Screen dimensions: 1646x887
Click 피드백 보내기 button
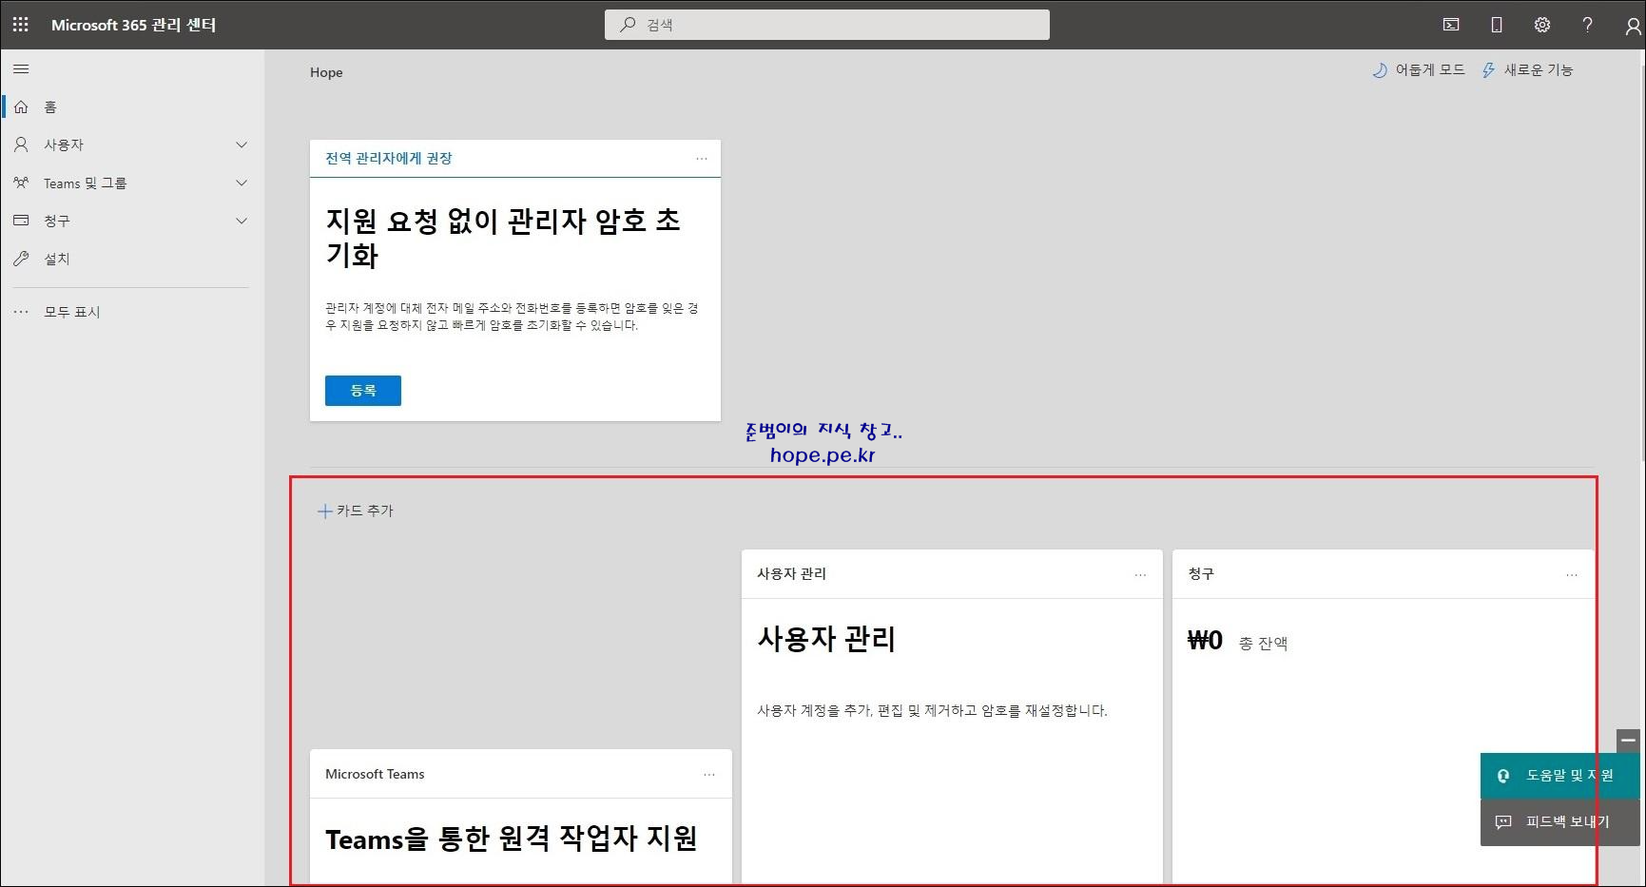(x=1559, y=822)
